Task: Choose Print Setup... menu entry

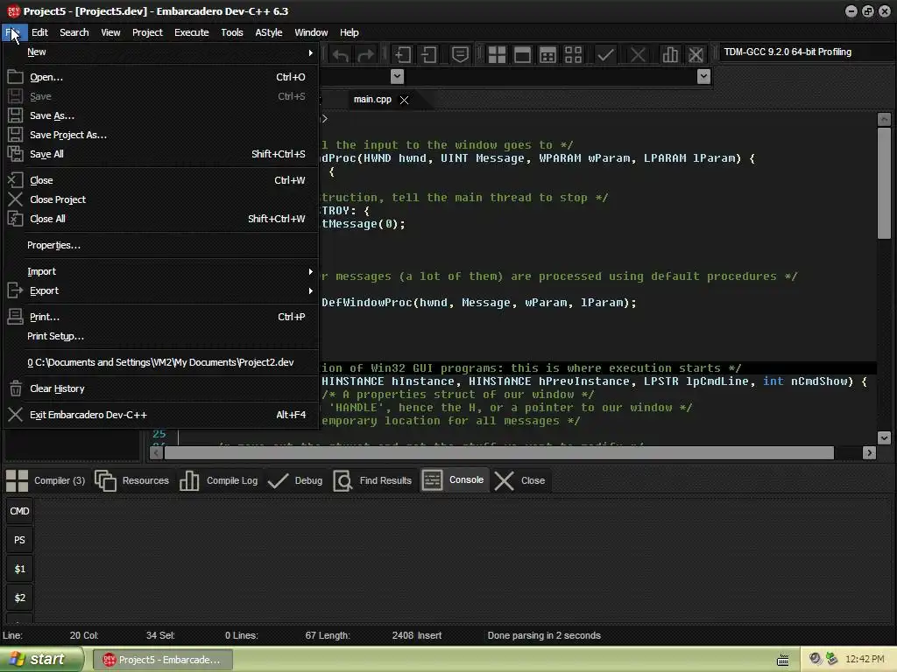Action: (x=161, y=336)
